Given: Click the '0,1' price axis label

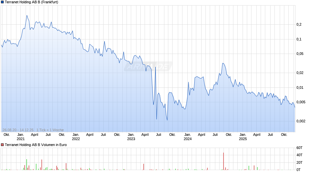Looking at the screenshot, I should click(x=299, y=39).
